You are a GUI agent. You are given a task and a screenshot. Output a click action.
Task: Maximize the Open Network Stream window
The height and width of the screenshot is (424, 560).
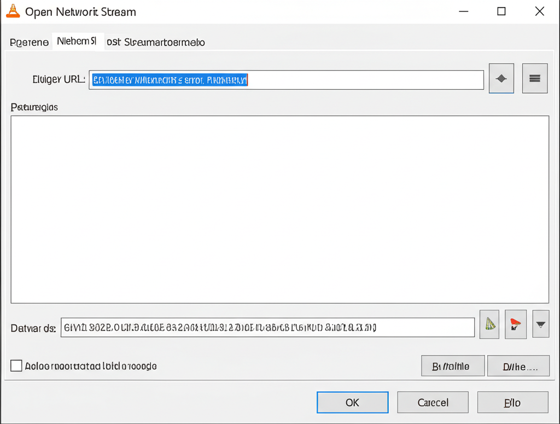(x=501, y=11)
